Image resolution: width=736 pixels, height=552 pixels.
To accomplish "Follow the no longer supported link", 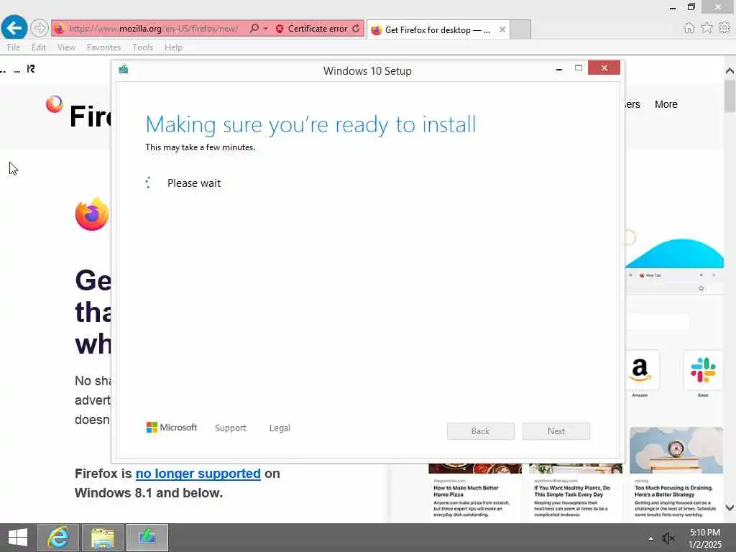I will point(198,474).
